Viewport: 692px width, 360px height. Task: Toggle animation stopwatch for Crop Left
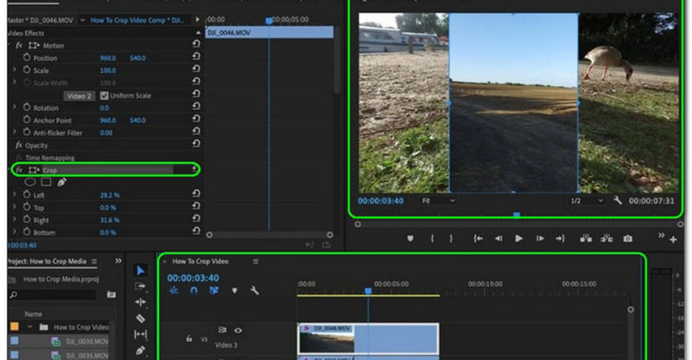pyautogui.click(x=26, y=194)
